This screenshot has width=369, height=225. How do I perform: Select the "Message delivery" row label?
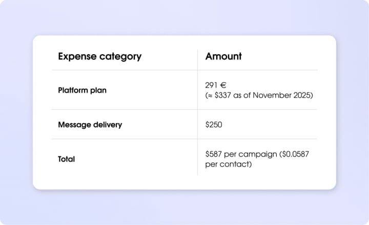tap(90, 124)
